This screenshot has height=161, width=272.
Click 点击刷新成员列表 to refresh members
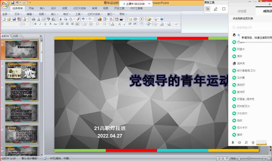click(243, 19)
